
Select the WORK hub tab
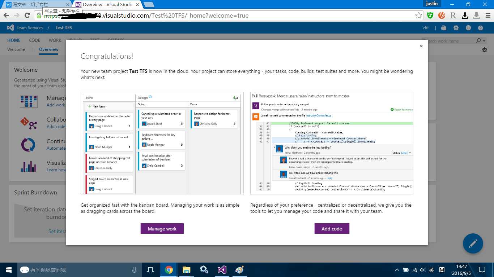(x=55, y=40)
